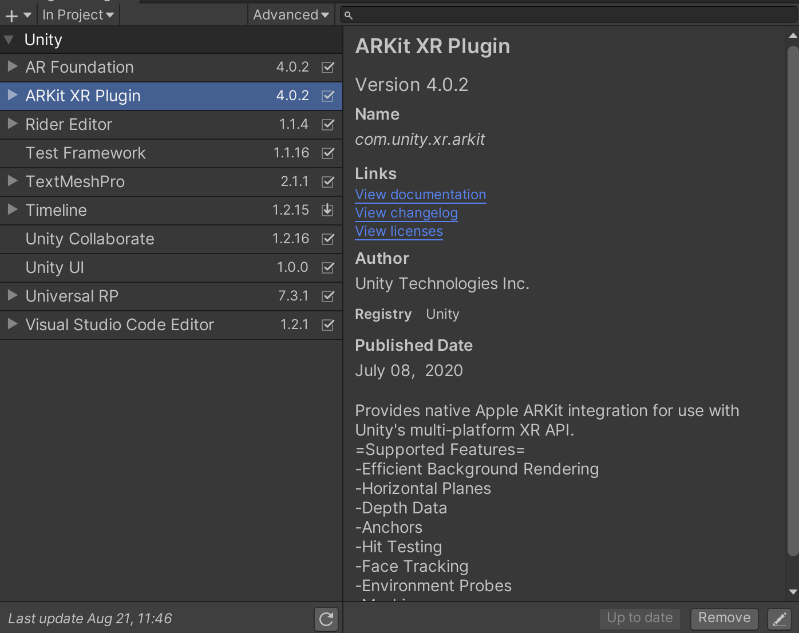Viewport: 799px width, 633px height.
Task: Click Version 4.0.2 heading text
Action: coord(412,85)
